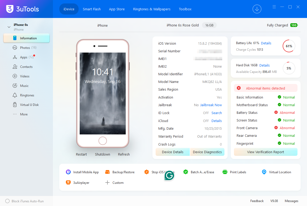Click the Print Labels printer icon

click(x=225, y=172)
